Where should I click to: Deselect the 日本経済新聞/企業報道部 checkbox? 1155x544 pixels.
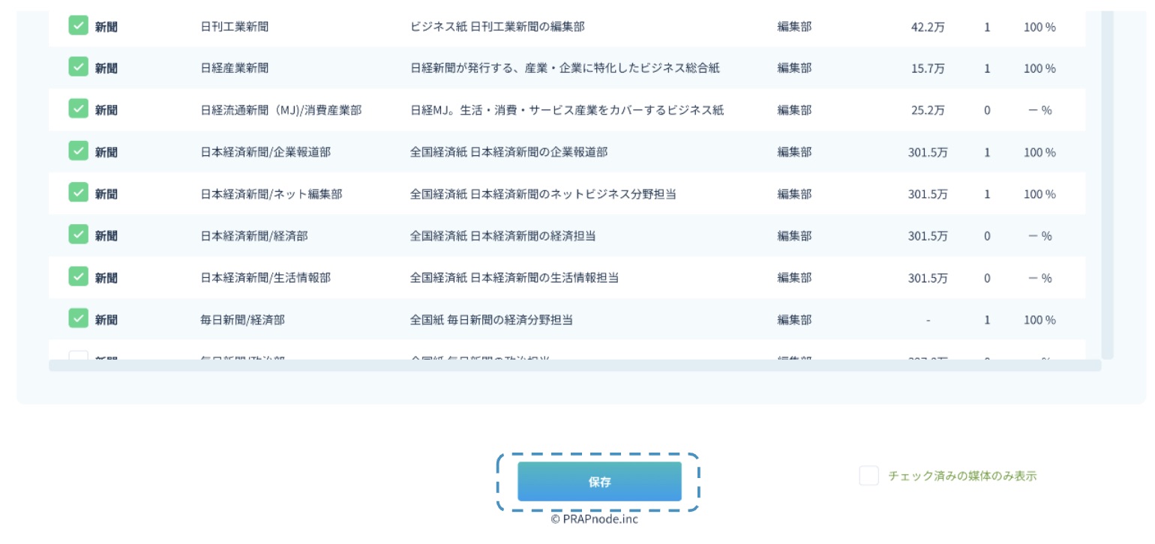pyautogui.click(x=79, y=151)
